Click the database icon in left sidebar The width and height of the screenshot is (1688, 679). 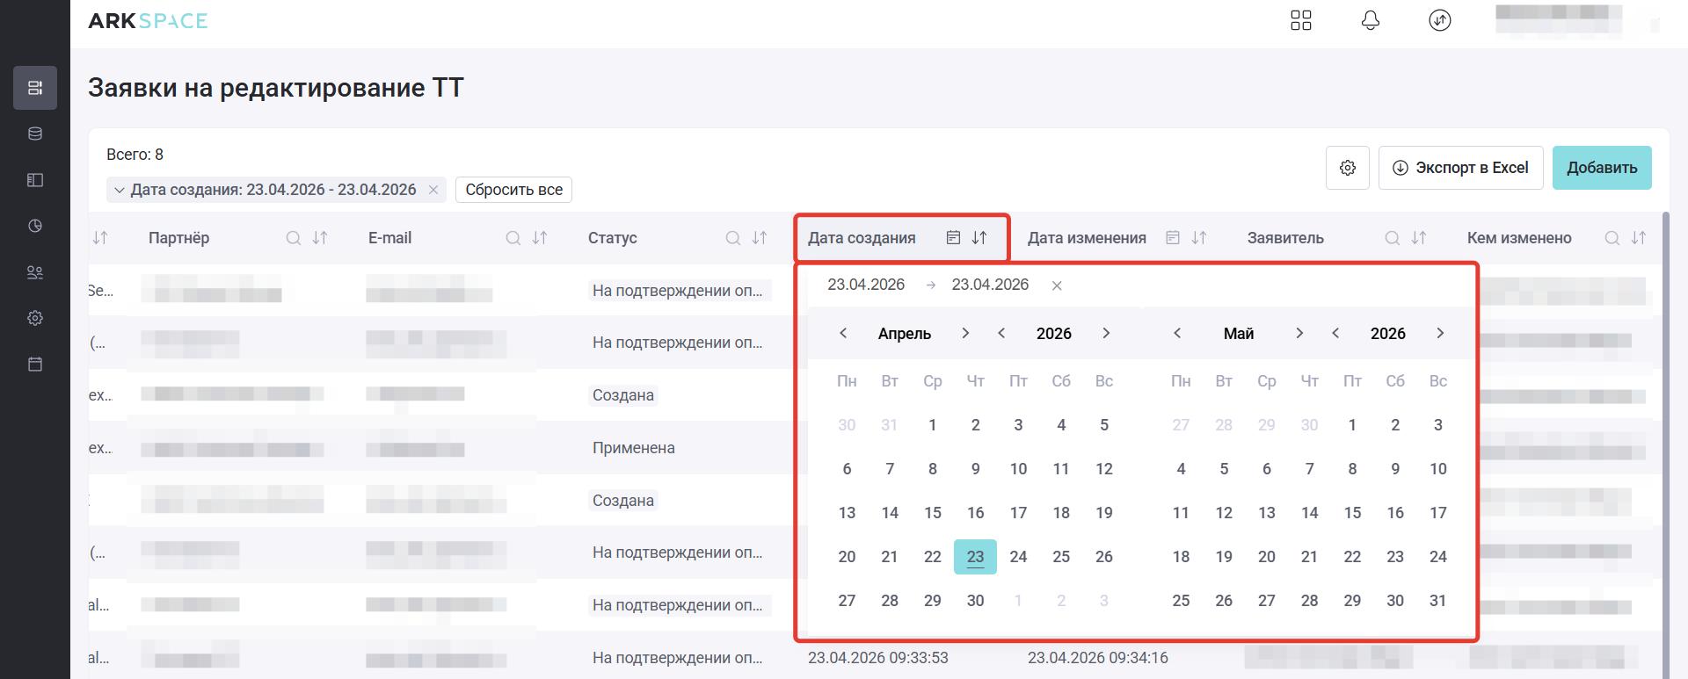[35, 134]
